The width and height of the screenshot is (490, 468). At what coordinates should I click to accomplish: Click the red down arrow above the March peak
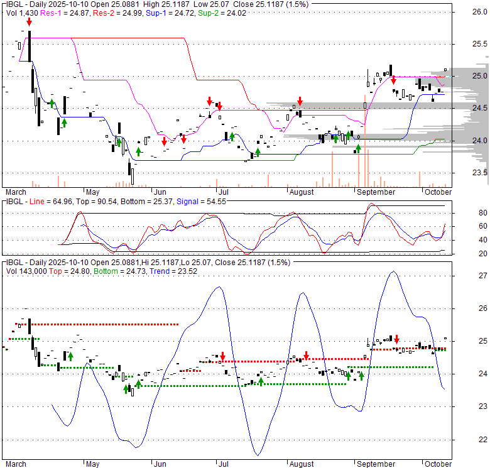pyautogui.click(x=29, y=22)
